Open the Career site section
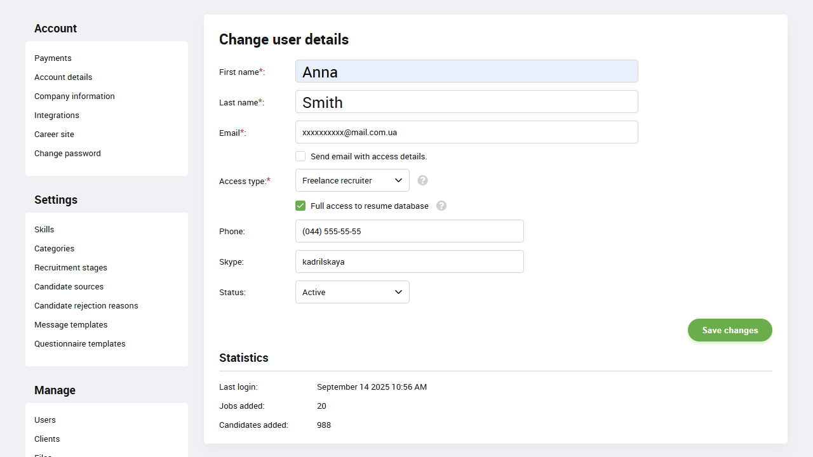This screenshot has width=813, height=457. [54, 134]
